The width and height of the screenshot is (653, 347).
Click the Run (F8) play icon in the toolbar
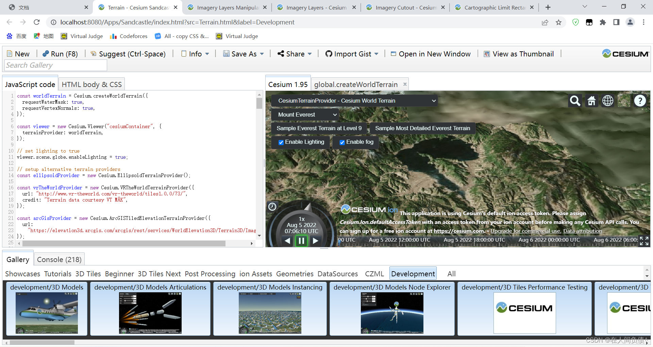tap(46, 54)
